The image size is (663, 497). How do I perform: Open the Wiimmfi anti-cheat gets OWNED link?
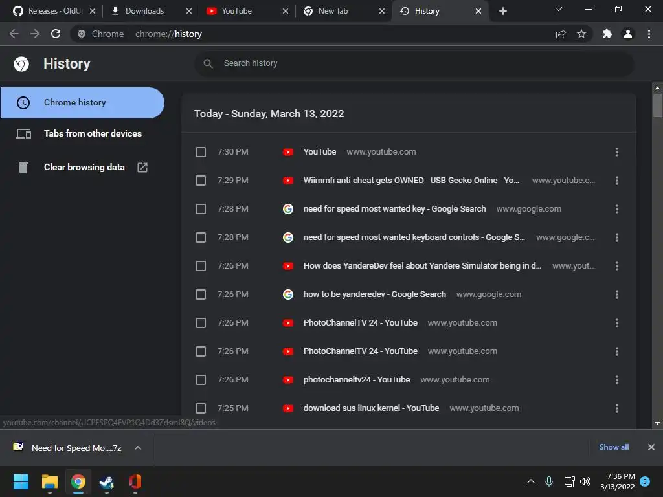click(x=411, y=181)
